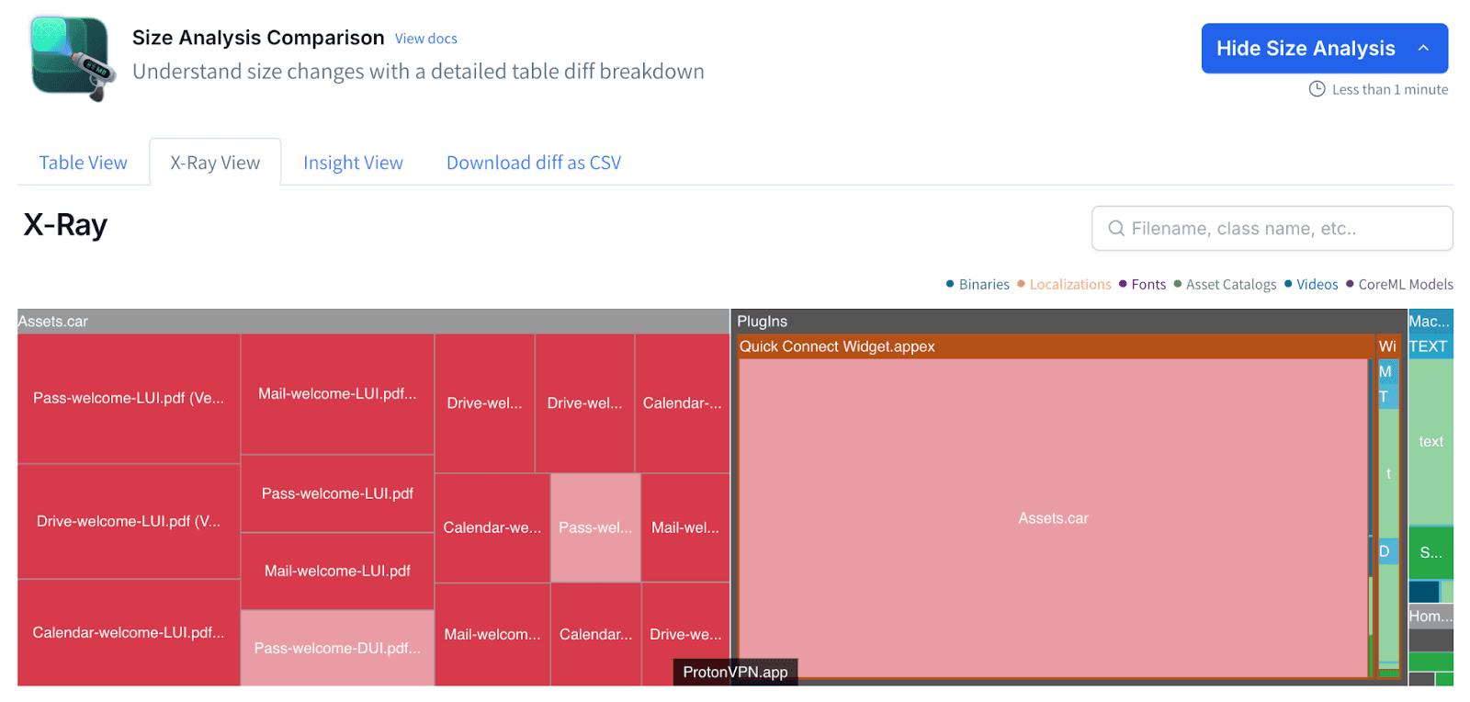Image resolution: width=1470 pixels, height=702 pixels.
Task: Download diff as CSV
Action: (x=533, y=163)
